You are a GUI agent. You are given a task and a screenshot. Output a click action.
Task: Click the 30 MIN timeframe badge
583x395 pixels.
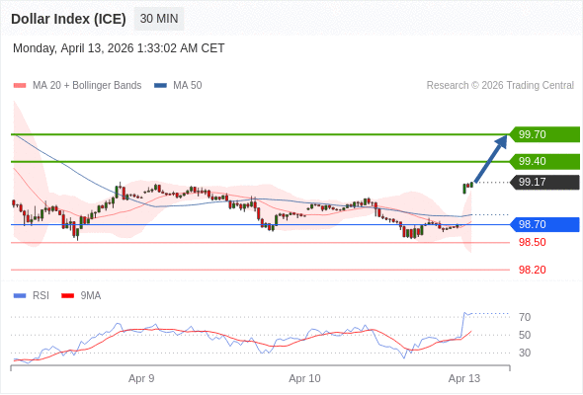(159, 19)
